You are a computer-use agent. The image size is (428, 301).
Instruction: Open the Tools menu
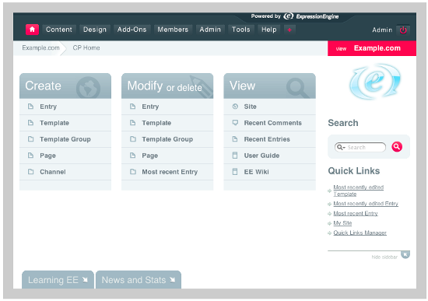click(x=240, y=30)
